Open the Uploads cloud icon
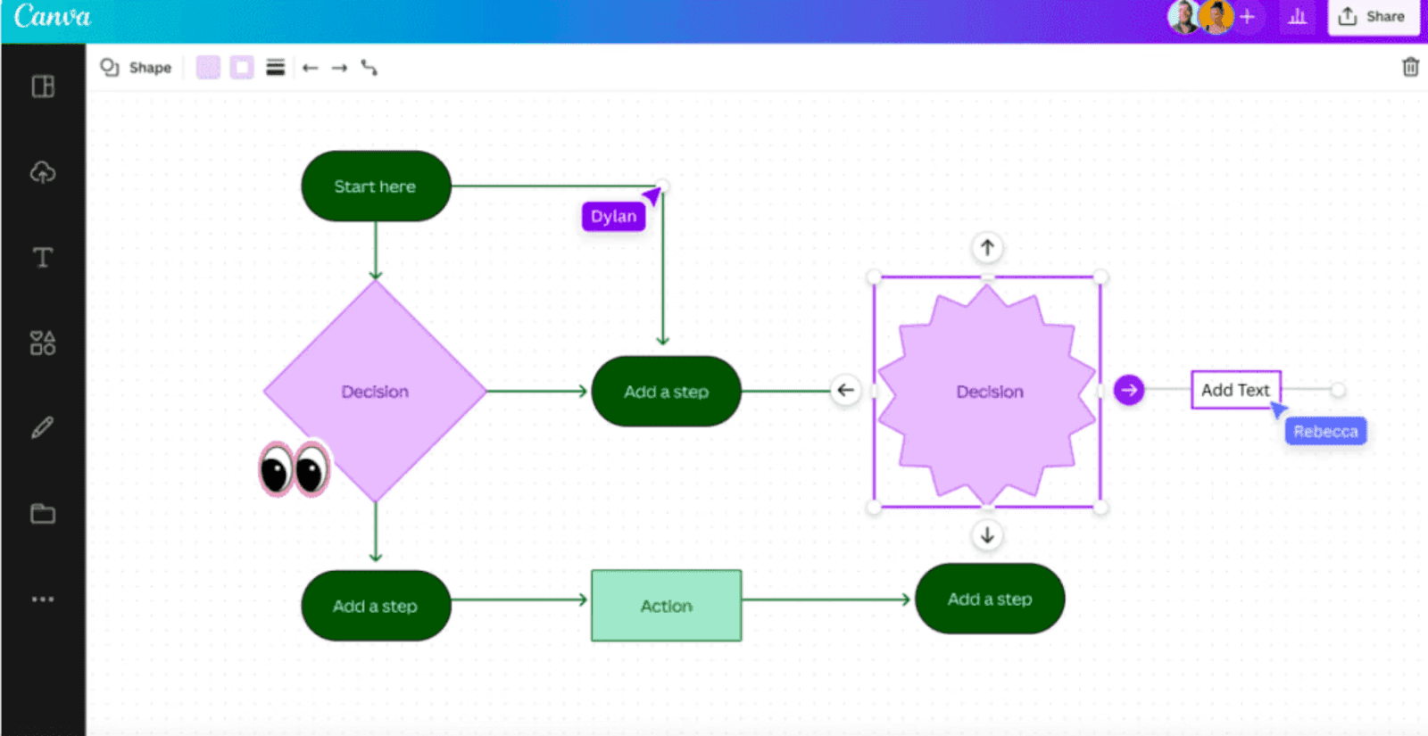Image resolution: width=1428 pixels, height=736 pixels. click(43, 172)
